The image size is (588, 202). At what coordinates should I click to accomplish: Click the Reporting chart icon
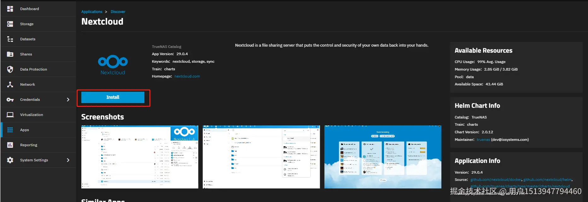pos(10,145)
